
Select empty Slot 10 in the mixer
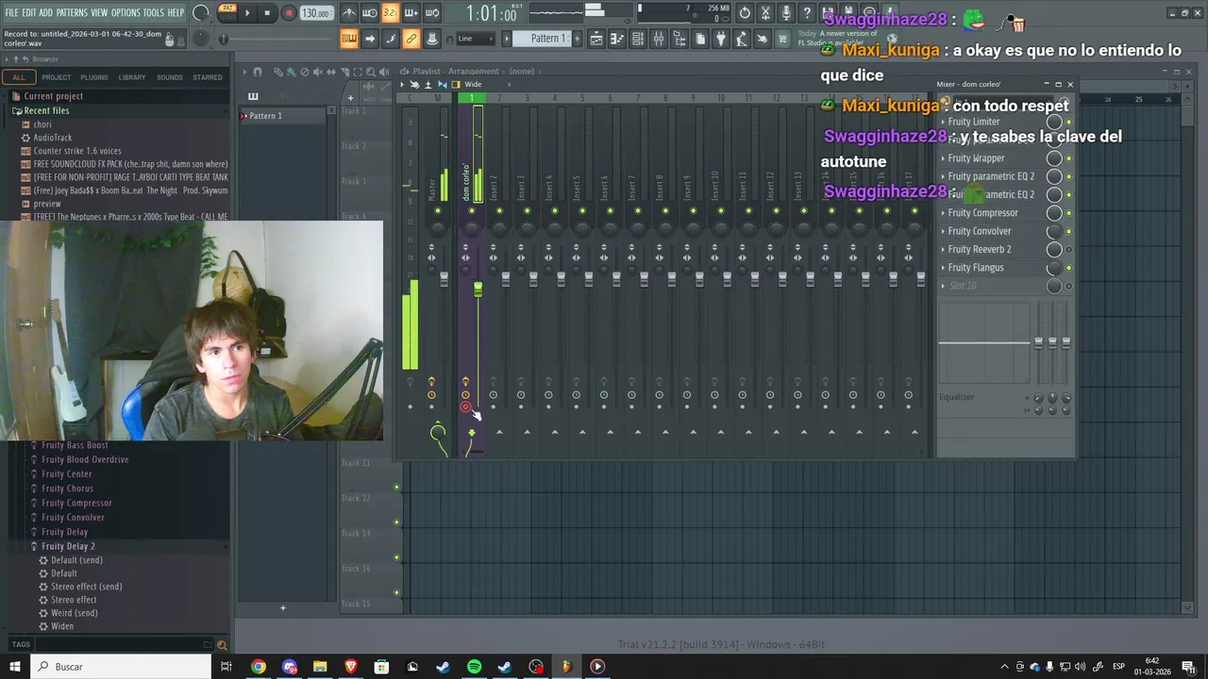[x=965, y=286]
